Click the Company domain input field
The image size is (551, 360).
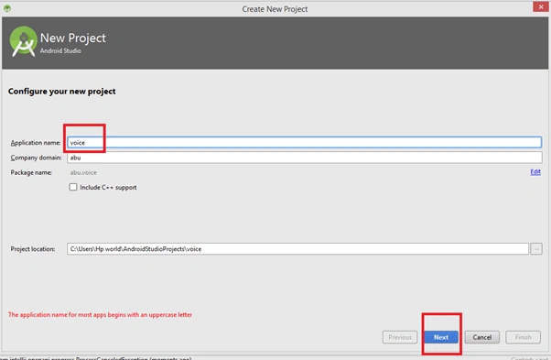coord(304,158)
